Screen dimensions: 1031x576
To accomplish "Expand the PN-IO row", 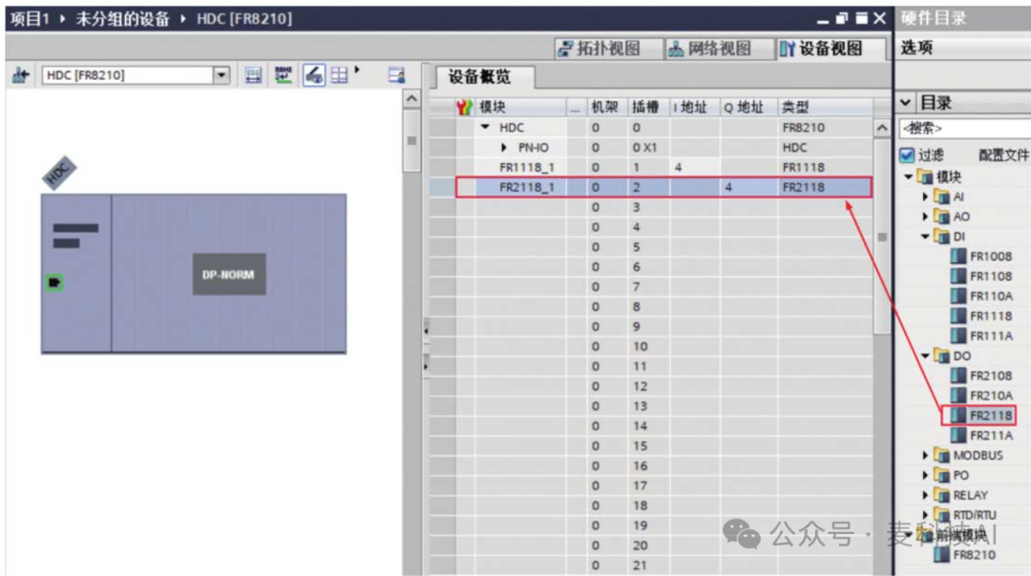I will (x=504, y=147).
